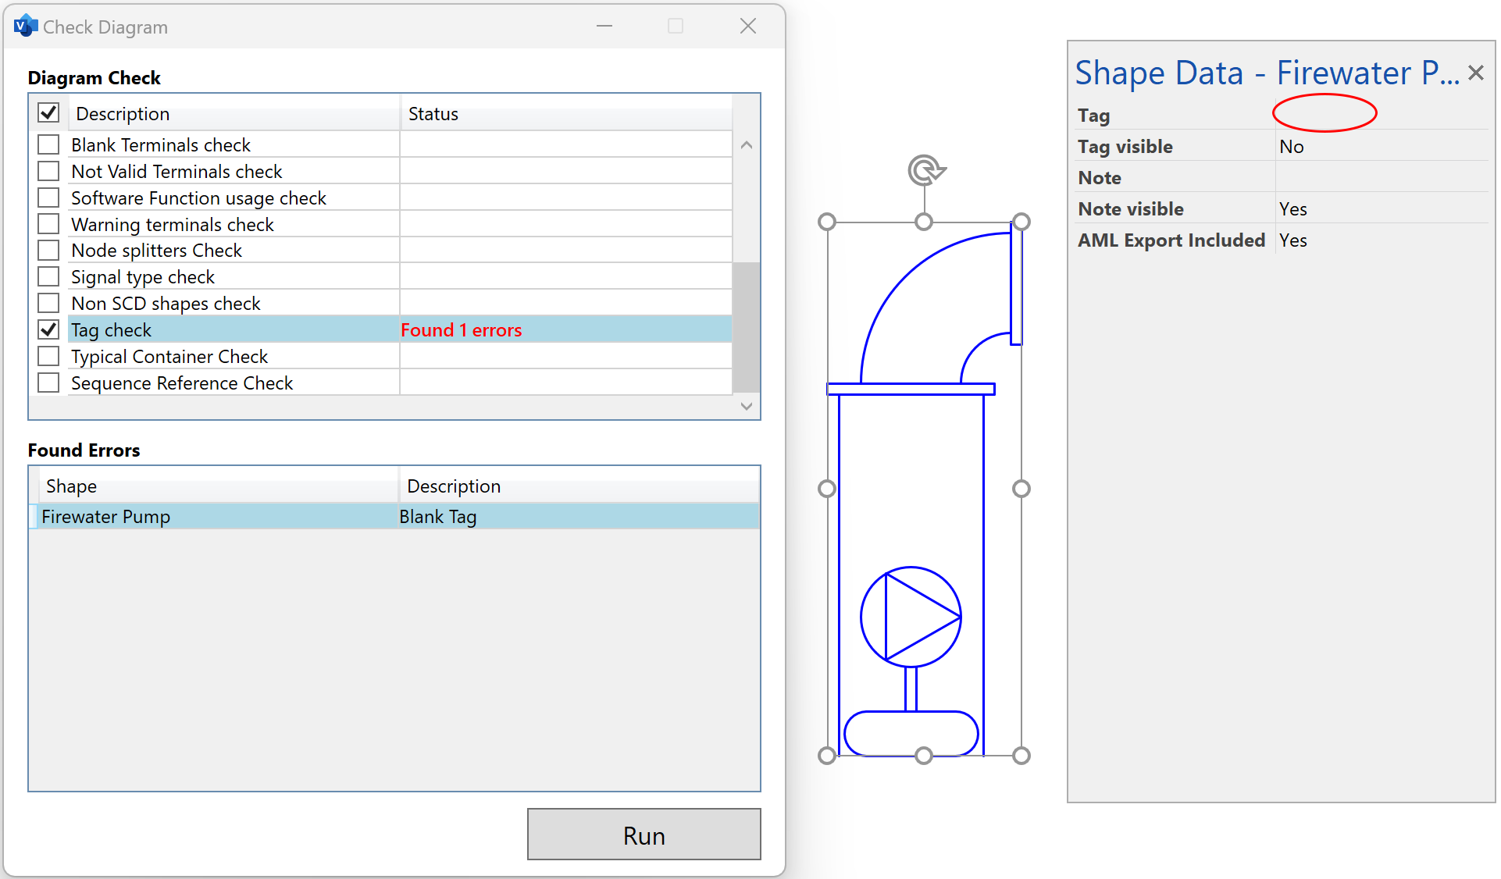Enable the Warning terminals check checkbox
This screenshot has height=879, width=1501.
coord(48,224)
